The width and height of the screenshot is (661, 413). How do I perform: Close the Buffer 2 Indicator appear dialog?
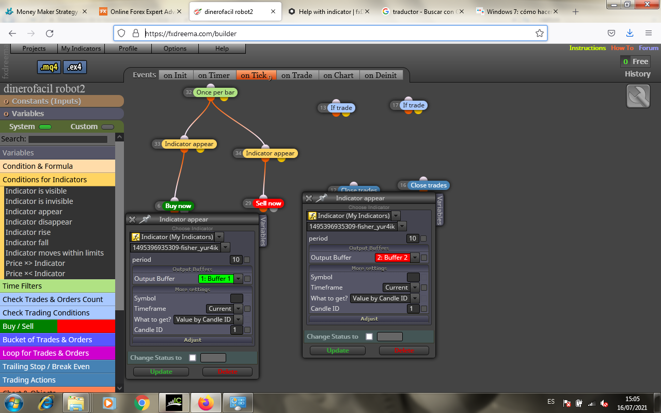pos(309,198)
